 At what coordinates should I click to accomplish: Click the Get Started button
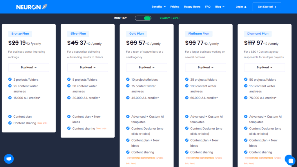(267, 7)
